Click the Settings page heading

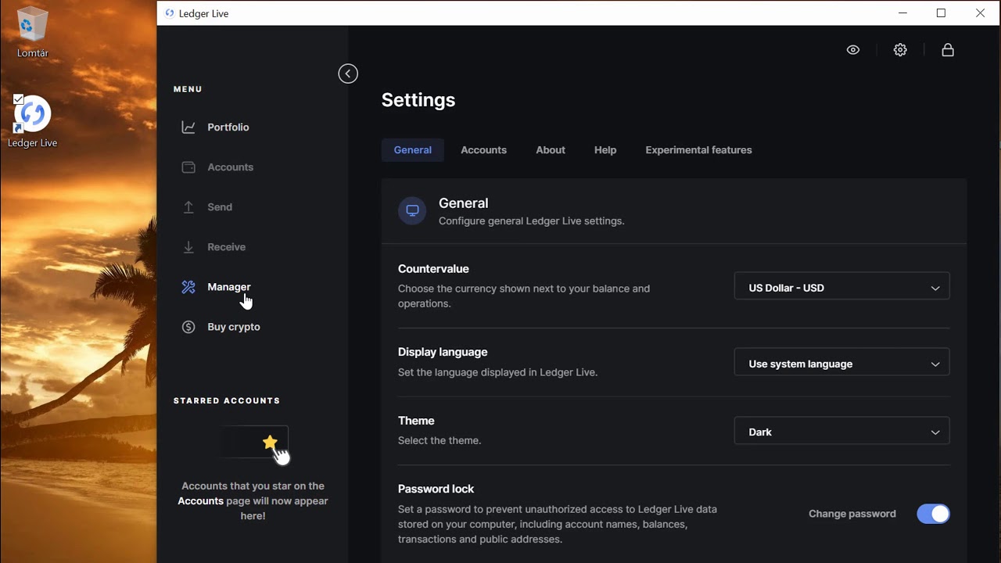[x=418, y=100]
